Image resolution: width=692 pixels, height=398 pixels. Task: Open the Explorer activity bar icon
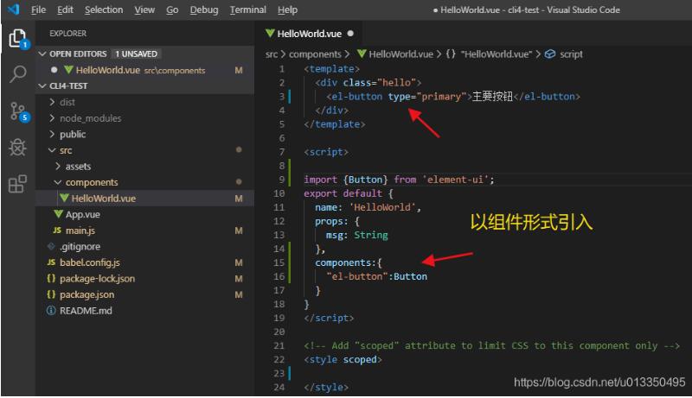[x=18, y=39]
